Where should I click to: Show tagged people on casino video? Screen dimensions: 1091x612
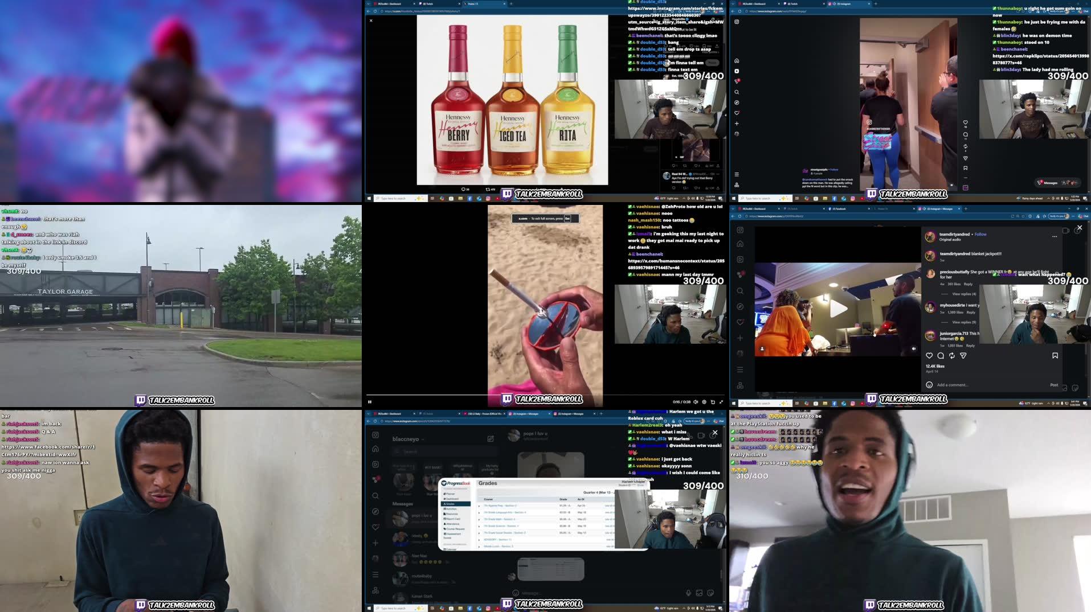[762, 348]
